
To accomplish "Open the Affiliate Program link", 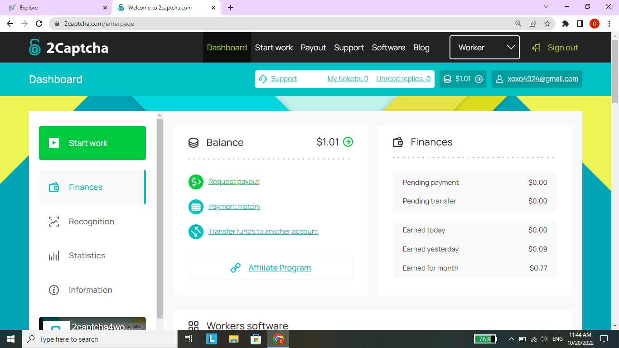I will click(x=280, y=268).
